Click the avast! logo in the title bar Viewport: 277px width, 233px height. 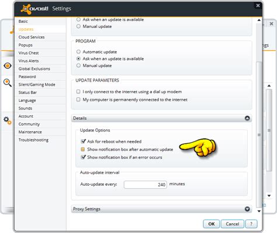click(34, 9)
